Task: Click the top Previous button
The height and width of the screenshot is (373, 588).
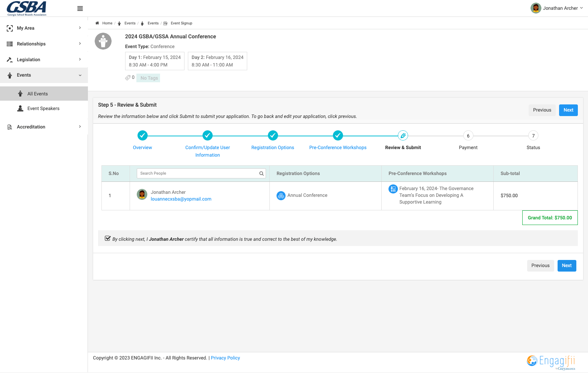Action: point(542,110)
